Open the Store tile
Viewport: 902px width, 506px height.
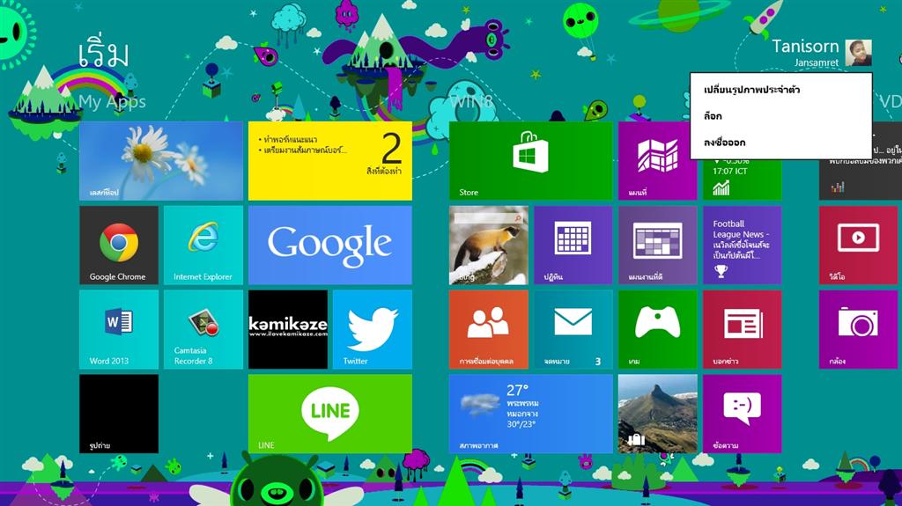click(531, 161)
